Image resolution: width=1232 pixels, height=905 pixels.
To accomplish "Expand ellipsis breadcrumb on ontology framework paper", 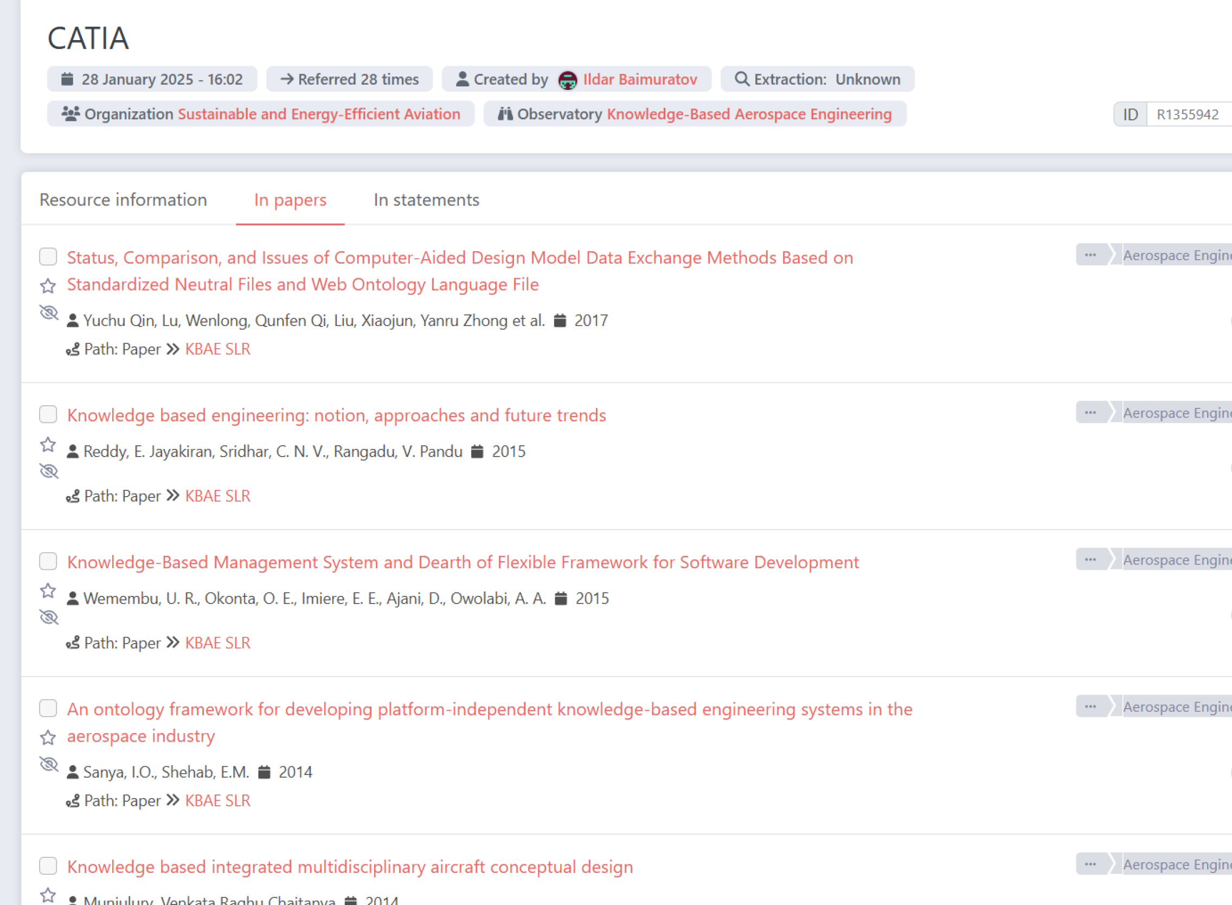I will pos(1090,707).
